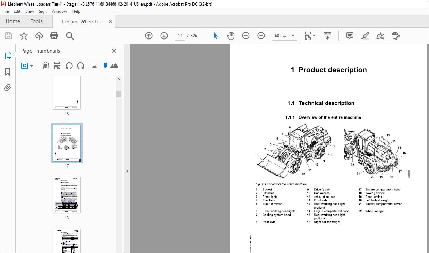Click the insert page break icon
Screen dimensions: 429x253
[57, 66]
